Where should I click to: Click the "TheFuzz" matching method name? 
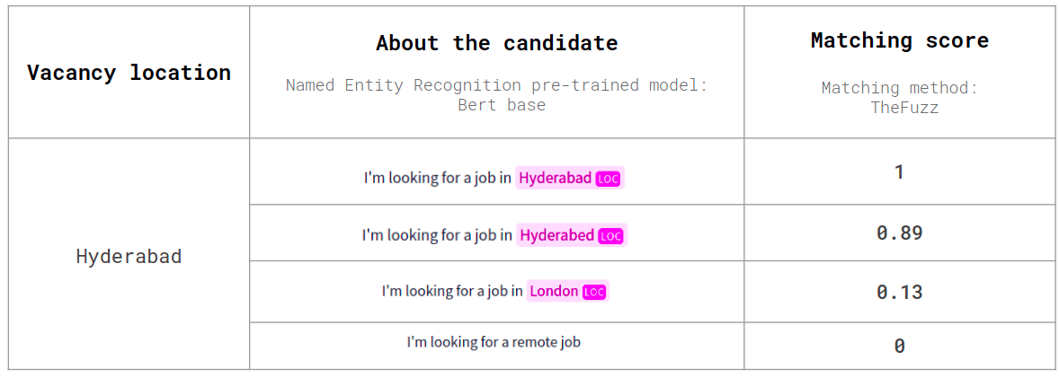[x=899, y=107]
